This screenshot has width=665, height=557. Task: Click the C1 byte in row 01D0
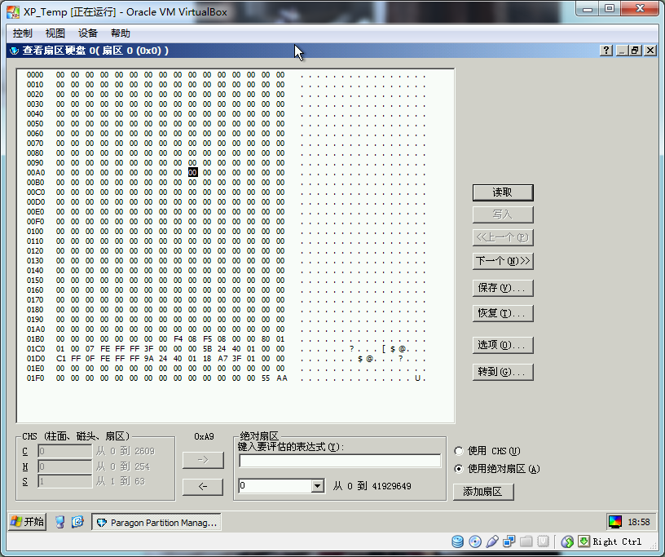coord(60,359)
